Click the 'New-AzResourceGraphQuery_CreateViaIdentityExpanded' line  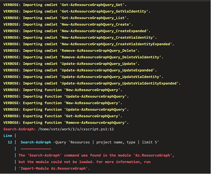[89, 44]
